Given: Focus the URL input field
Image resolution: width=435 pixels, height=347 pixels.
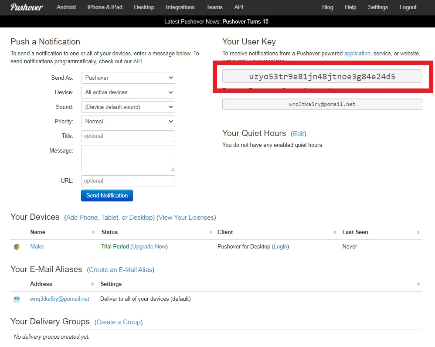Looking at the screenshot, I should [128, 181].
